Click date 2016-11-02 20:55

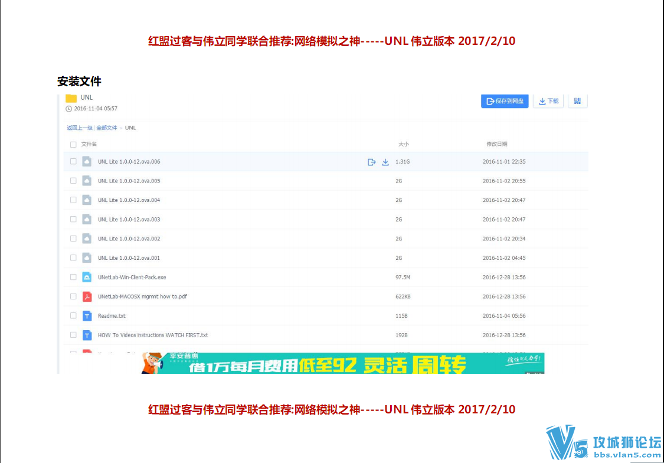click(504, 181)
